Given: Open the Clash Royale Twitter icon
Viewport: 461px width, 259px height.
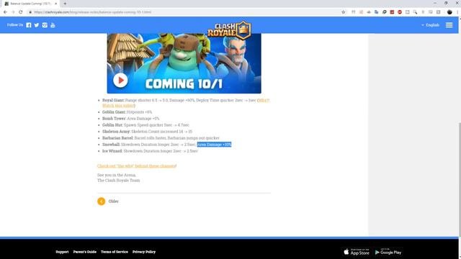Looking at the screenshot, I should pos(37,25).
